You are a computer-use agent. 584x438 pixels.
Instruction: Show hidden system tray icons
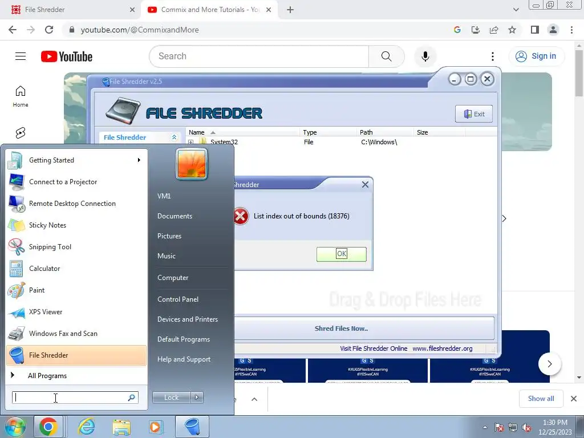click(485, 428)
